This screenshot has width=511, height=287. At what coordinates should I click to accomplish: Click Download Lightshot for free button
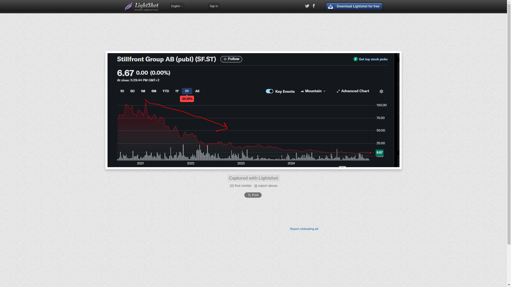coord(354,6)
